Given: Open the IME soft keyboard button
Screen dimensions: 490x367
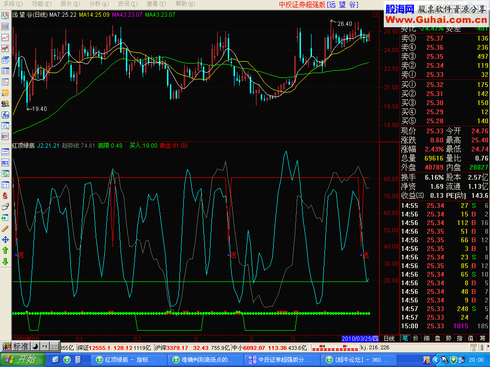Looking at the screenshot, I should click(x=55, y=346).
